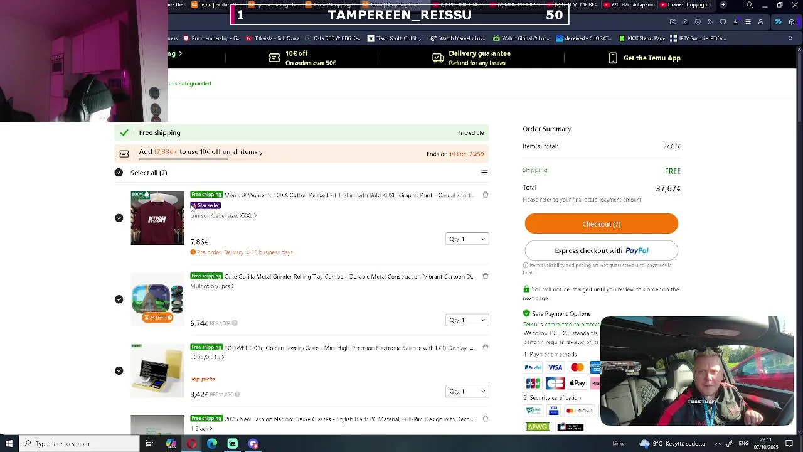The image size is (803, 452).
Task: Click the 10€ off coupon icon in banner
Action: (x=274, y=58)
